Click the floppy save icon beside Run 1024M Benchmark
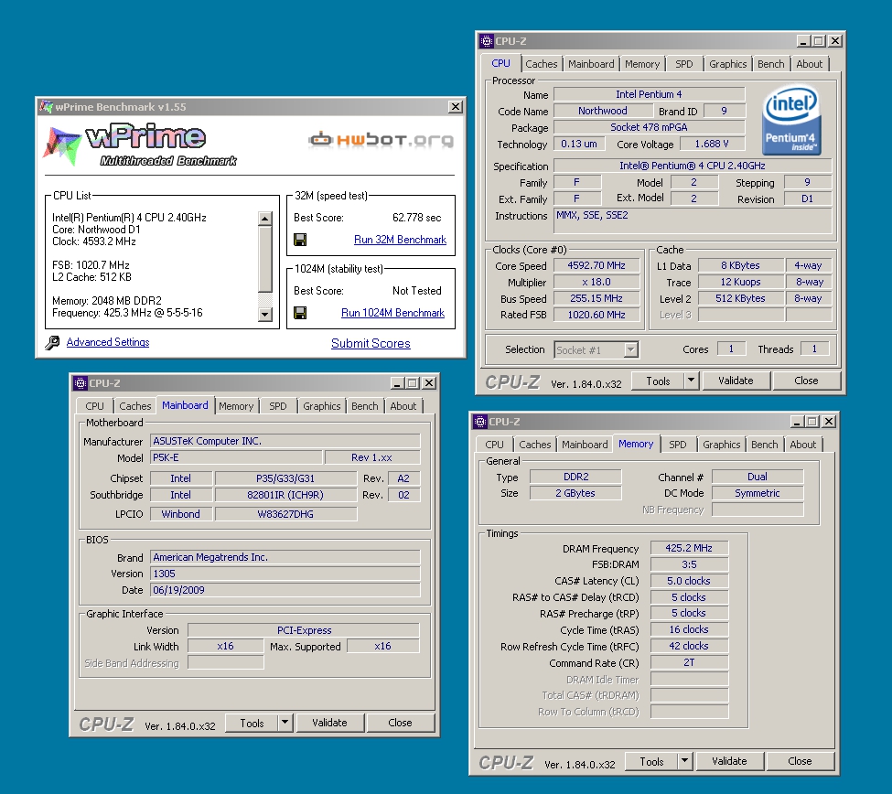This screenshot has width=892, height=794. click(x=300, y=312)
